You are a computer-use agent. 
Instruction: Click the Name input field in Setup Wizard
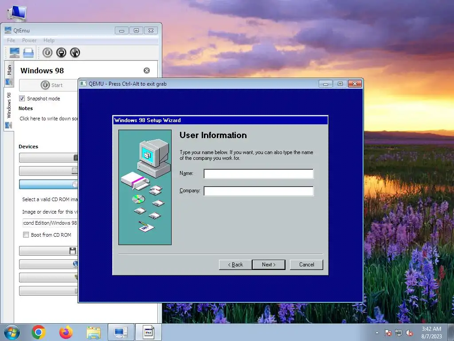pos(258,174)
